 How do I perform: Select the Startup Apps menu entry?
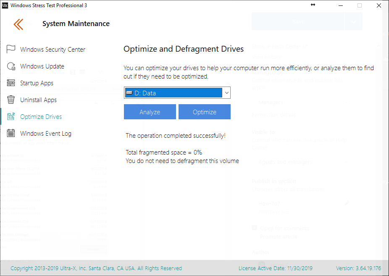point(37,83)
